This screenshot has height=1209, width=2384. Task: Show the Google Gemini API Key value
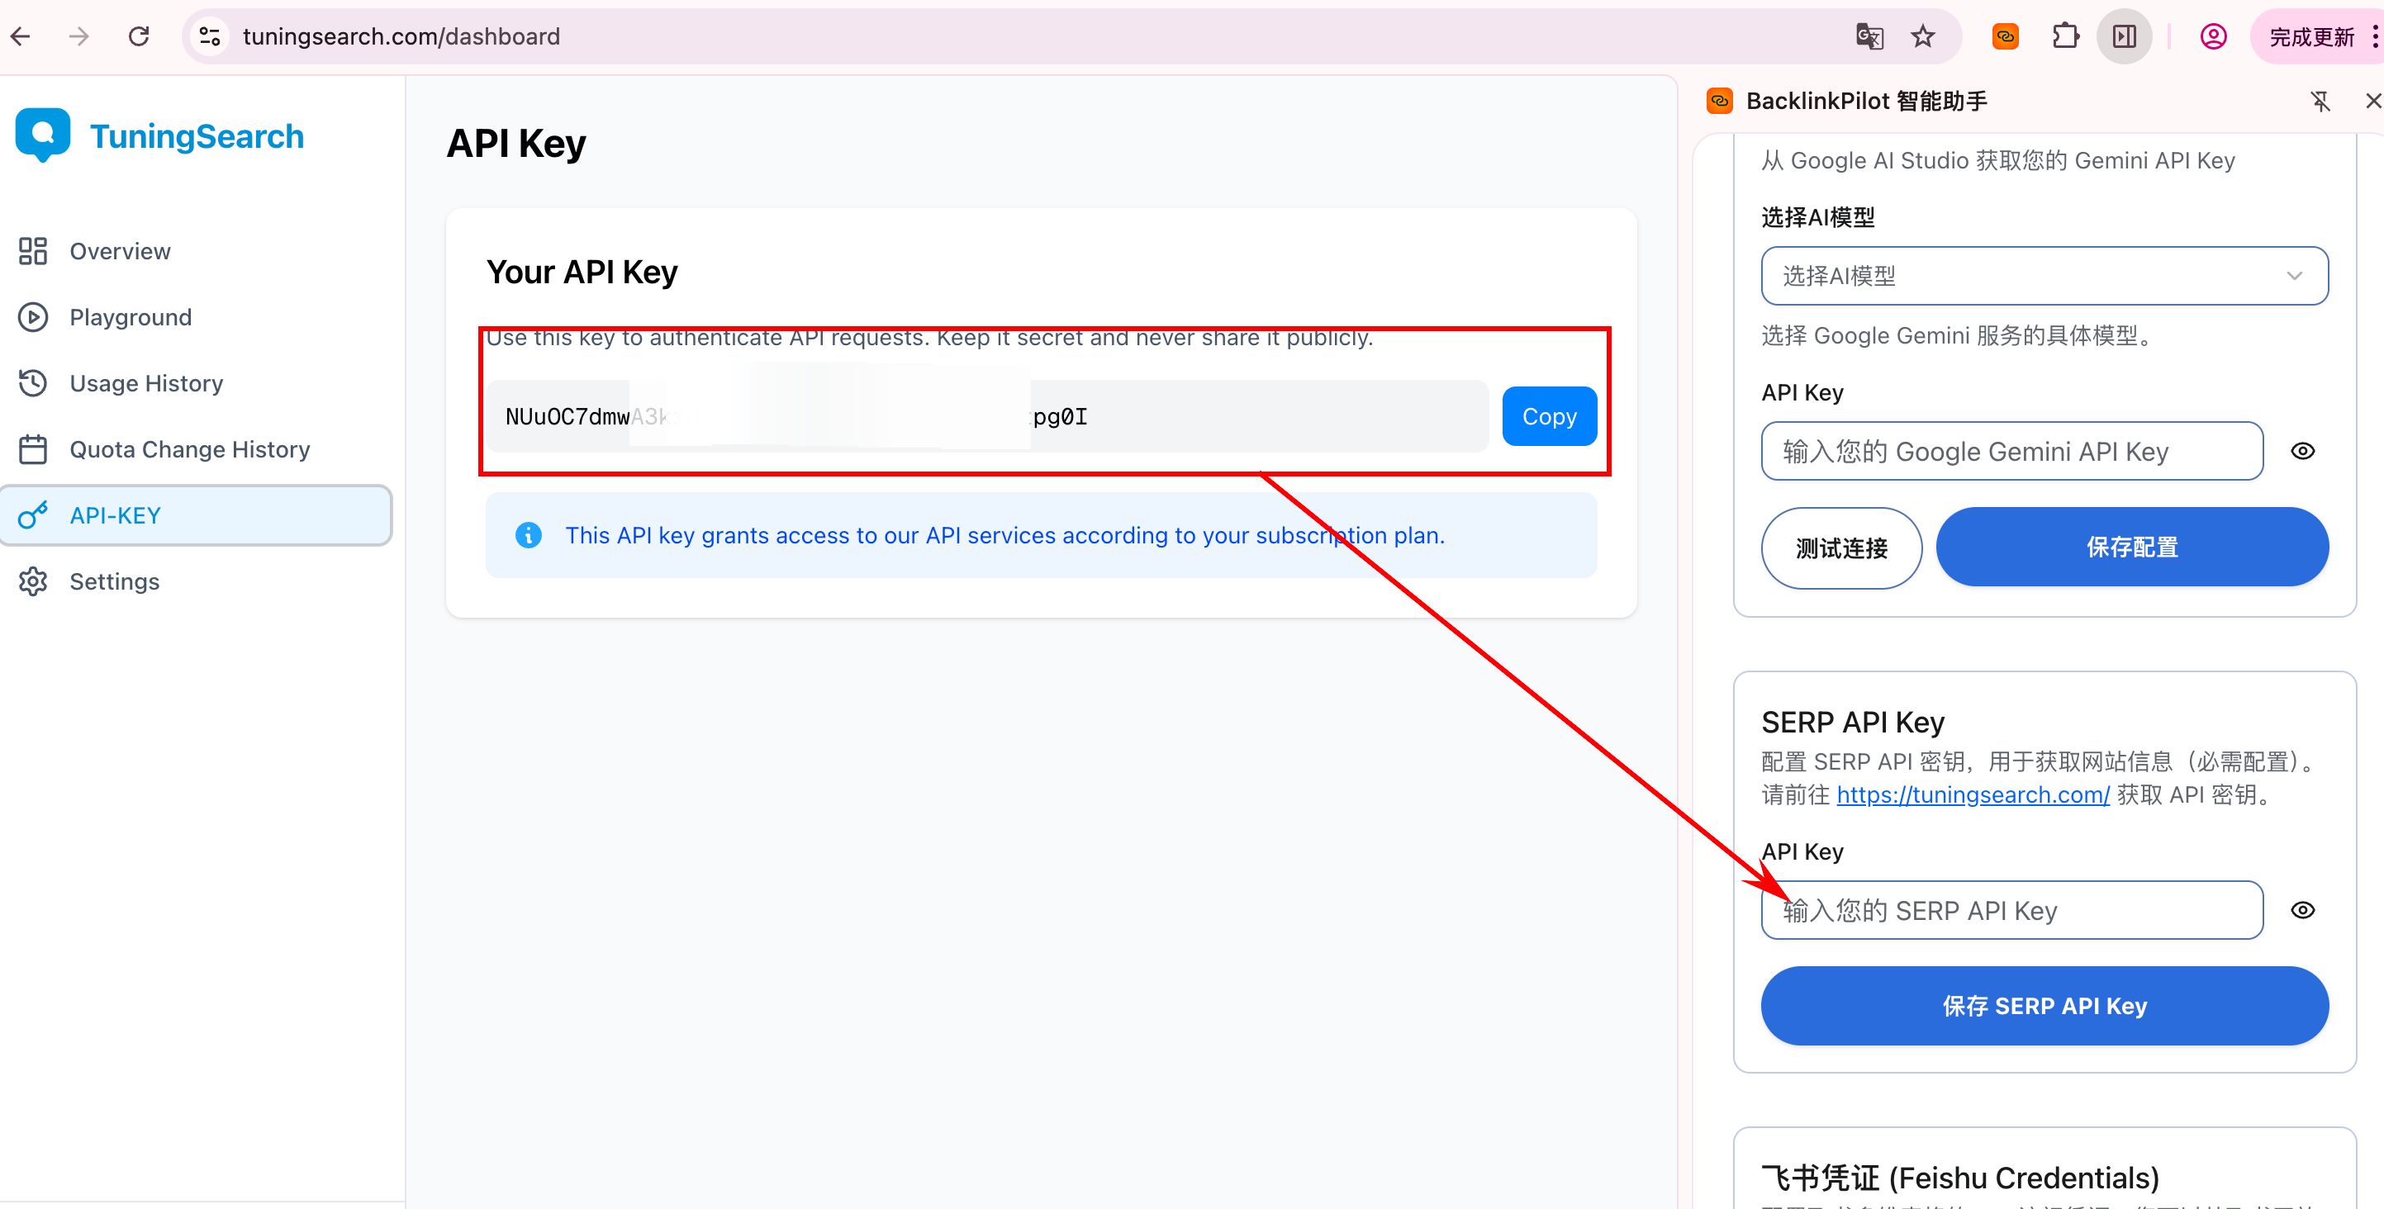[2302, 450]
